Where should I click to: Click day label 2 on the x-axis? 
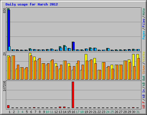point(14,112)
